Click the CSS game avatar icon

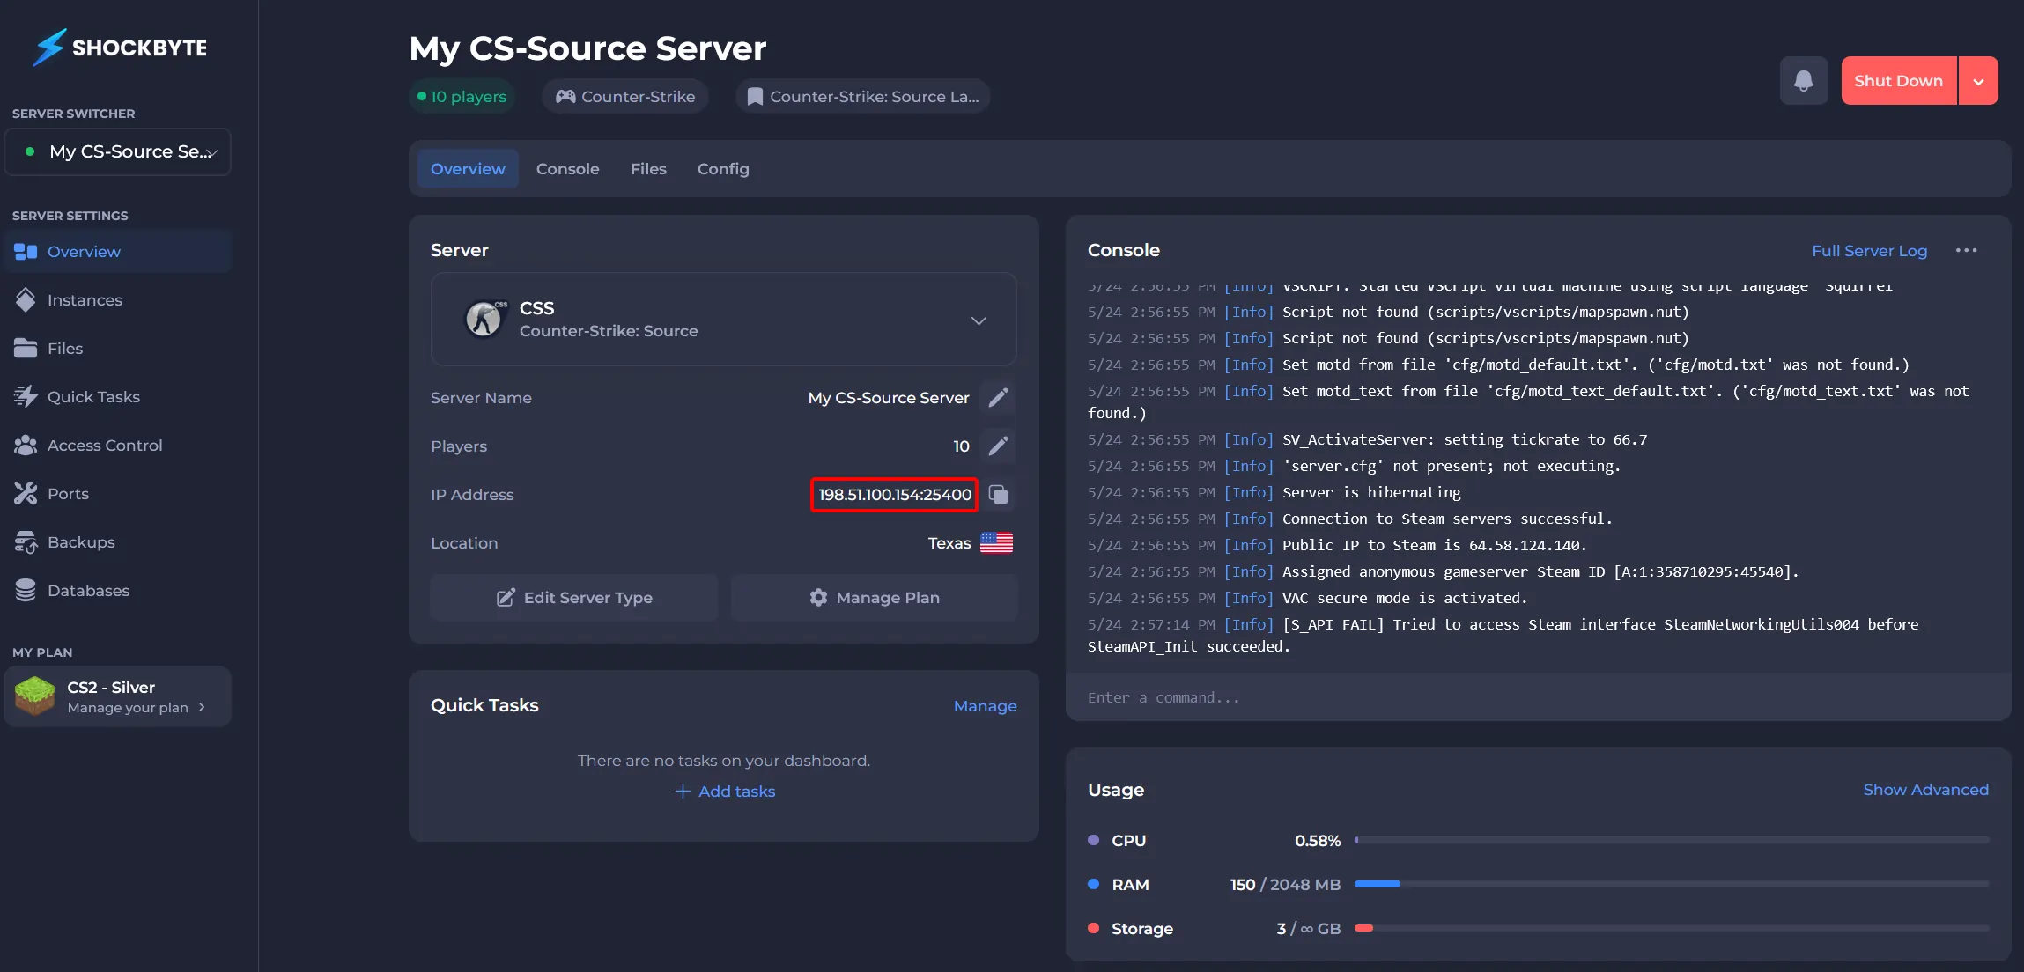point(484,319)
